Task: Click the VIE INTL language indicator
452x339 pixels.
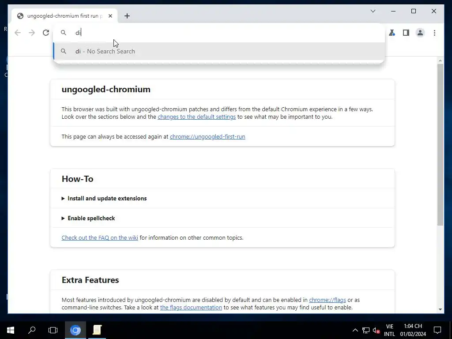Action: [x=389, y=330]
